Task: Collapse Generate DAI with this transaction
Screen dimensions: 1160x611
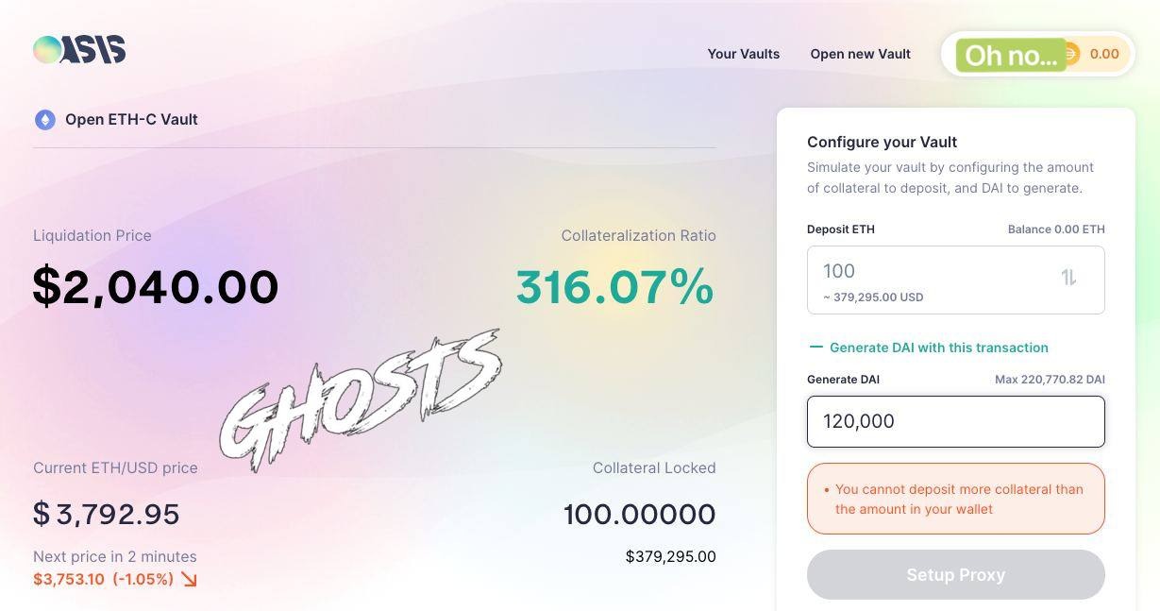Action: point(939,348)
